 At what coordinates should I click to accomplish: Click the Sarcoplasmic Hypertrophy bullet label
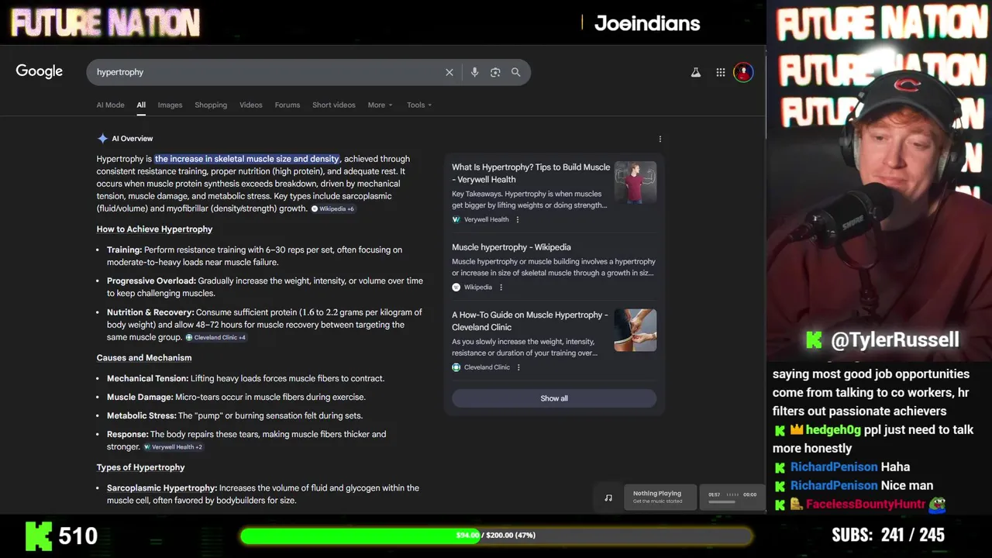162,488
